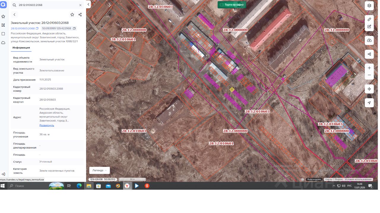Click the Windows taskbar search box Поиск
Image resolution: width=380 pixels, height=213 pixels.
point(27,186)
